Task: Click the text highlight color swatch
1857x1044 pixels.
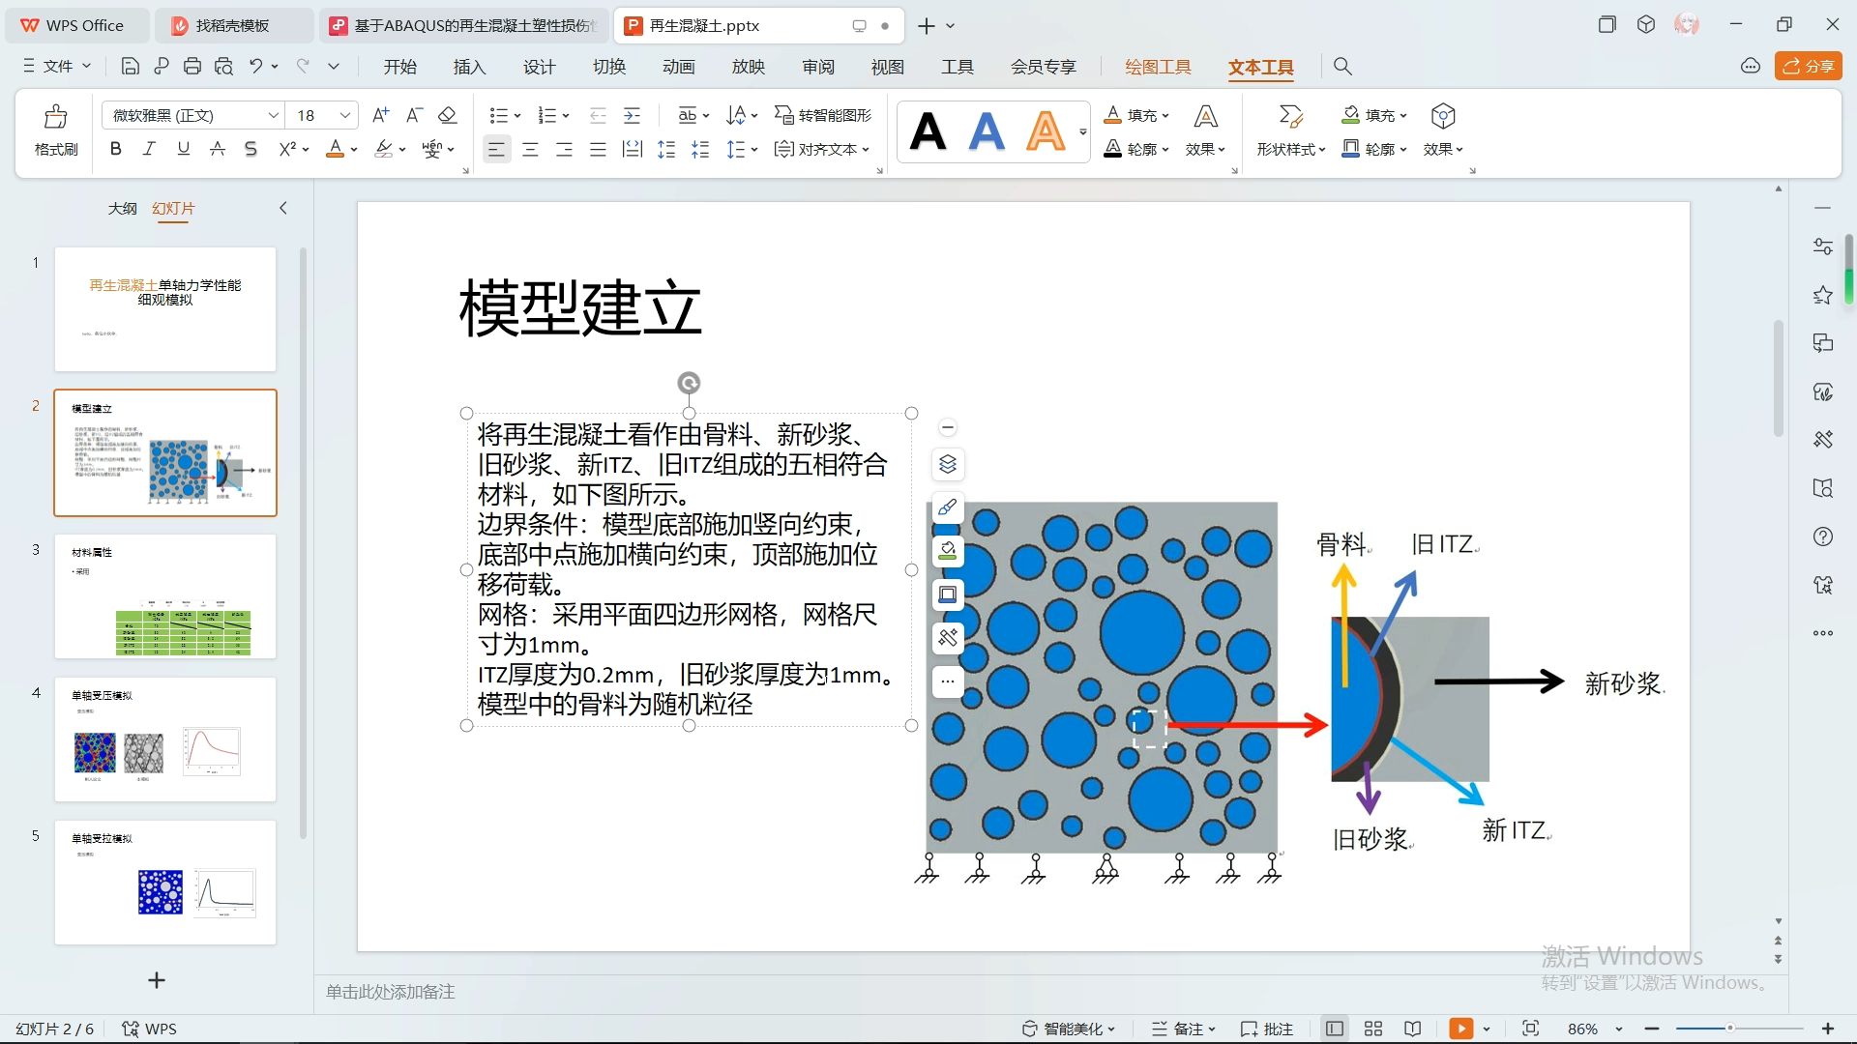Action: [x=384, y=149]
